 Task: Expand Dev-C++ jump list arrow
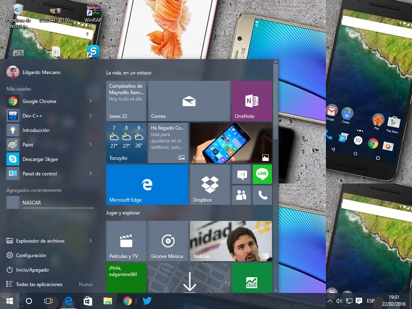click(x=91, y=115)
